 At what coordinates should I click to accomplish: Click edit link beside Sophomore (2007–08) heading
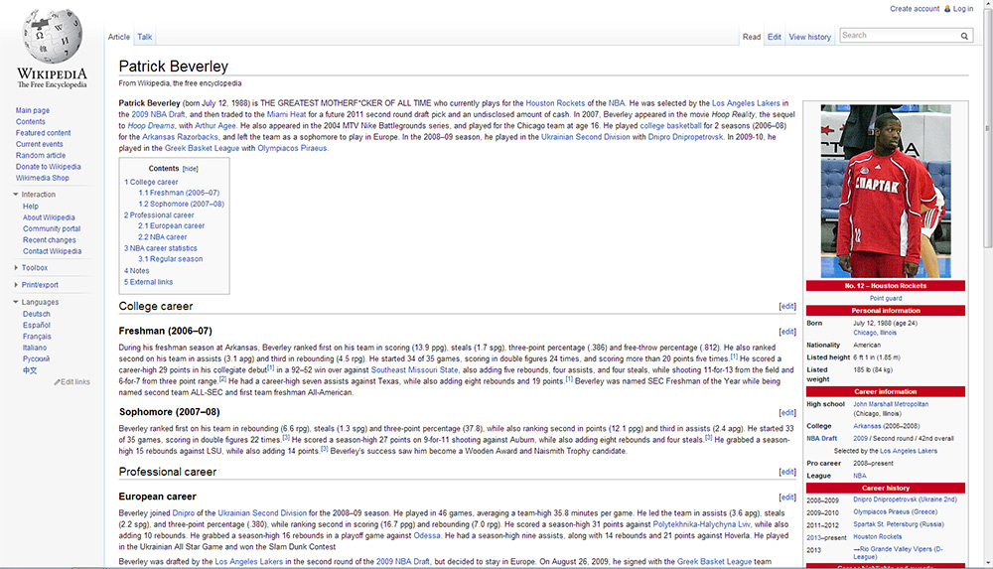787,412
